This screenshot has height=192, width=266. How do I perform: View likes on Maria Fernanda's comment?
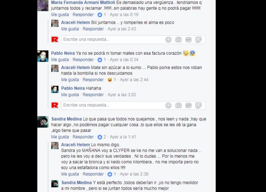(x=102, y=15)
